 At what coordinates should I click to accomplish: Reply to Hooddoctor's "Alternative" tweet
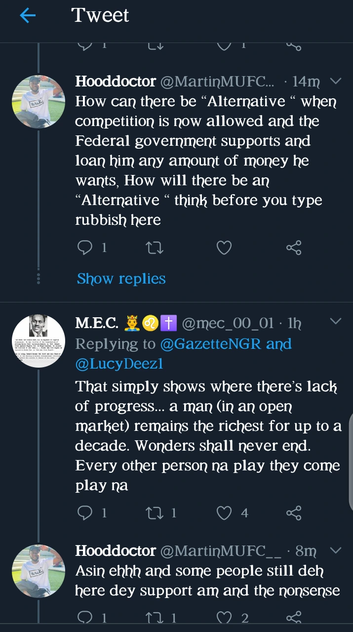click(85, 247)
